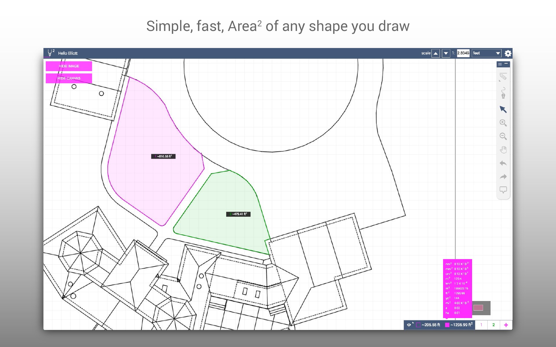556x347 pixels.
Task: Redo with the forward arrow
Action: [x=503, y=177]
